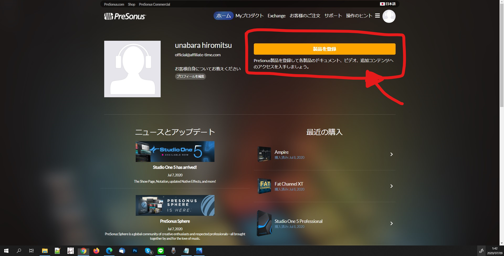Go to the Exchange menu item
504x256 pixels.
click(276, 16)
